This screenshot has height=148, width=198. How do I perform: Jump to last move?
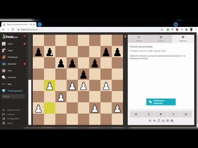coord(186,114)
